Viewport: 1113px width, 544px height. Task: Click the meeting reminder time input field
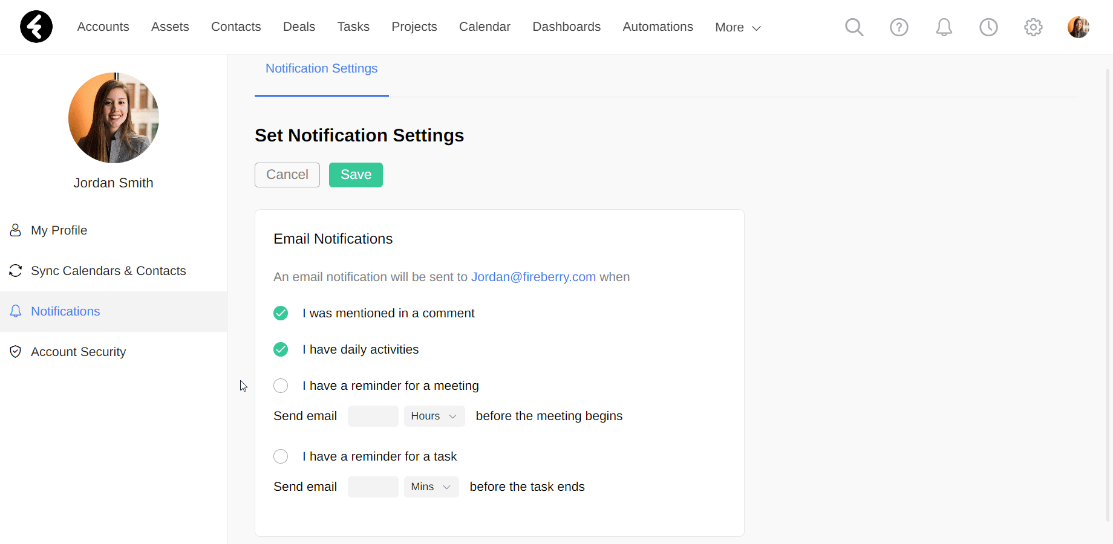click(x=373, y=416)
